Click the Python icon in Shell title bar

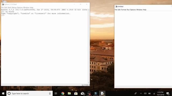3,4
